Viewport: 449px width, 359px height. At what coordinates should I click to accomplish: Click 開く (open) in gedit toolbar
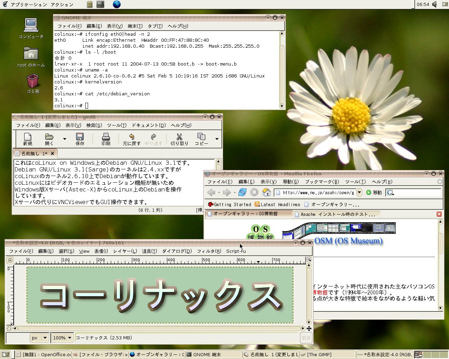pyautogui.click(x=49, y=139)
